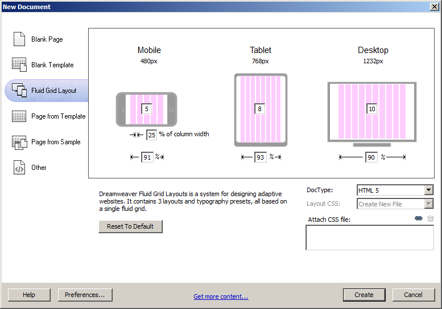442x309 pixels.
Task: Click the '% of column width' label
Action: pos(184,134)
